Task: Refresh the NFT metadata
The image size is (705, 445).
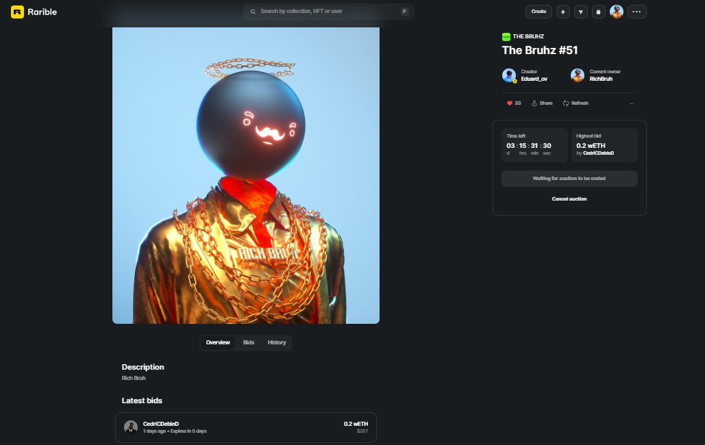Action: point(576,103)
